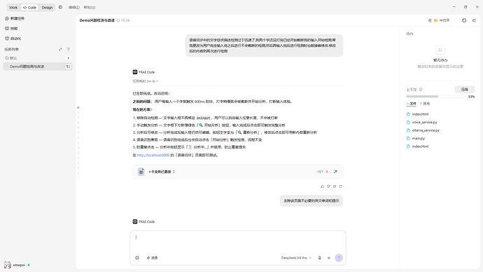
Task: Click the thumbs-up icon under the reply
Action: (322, 186)
